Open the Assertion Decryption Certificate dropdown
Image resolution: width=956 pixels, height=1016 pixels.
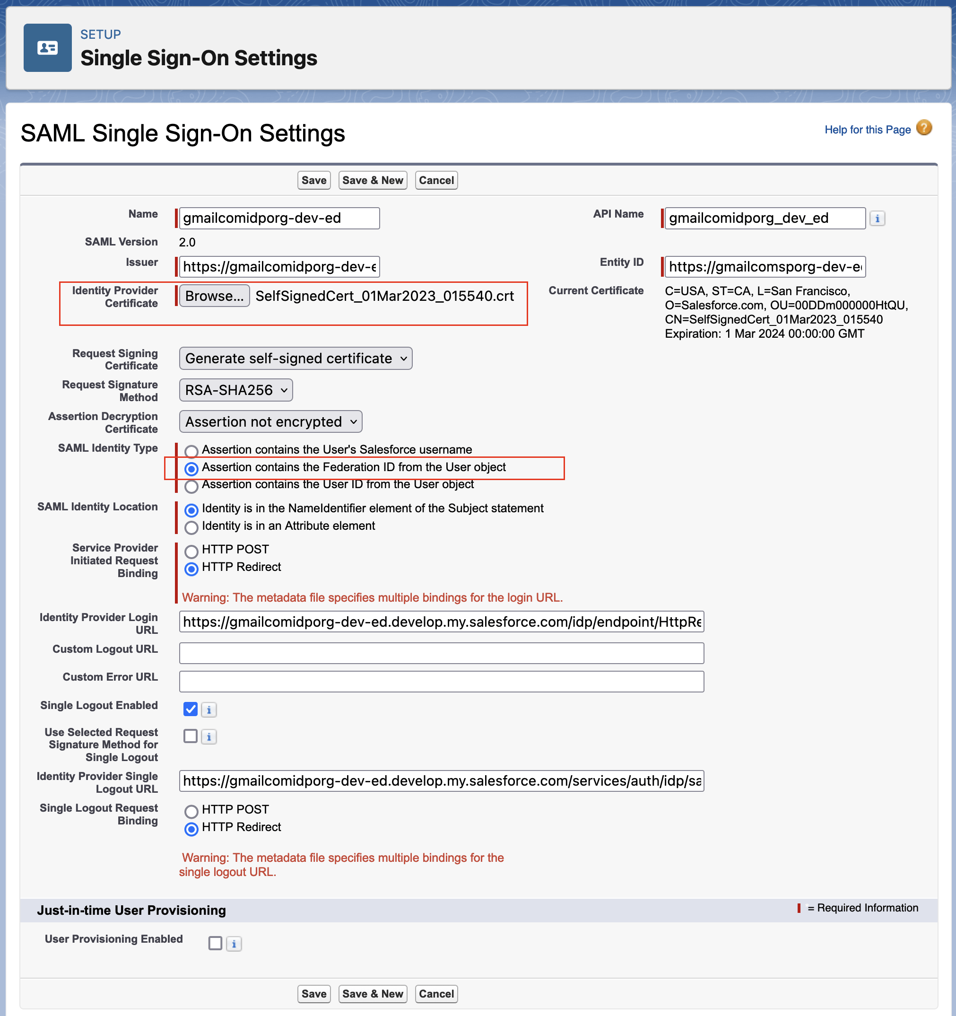[x=270, y=421]
